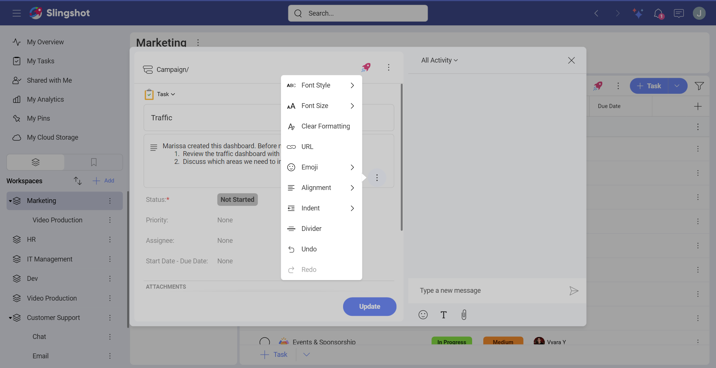
Task: Insert a Divider from the menu
Action: click(321, 229)
